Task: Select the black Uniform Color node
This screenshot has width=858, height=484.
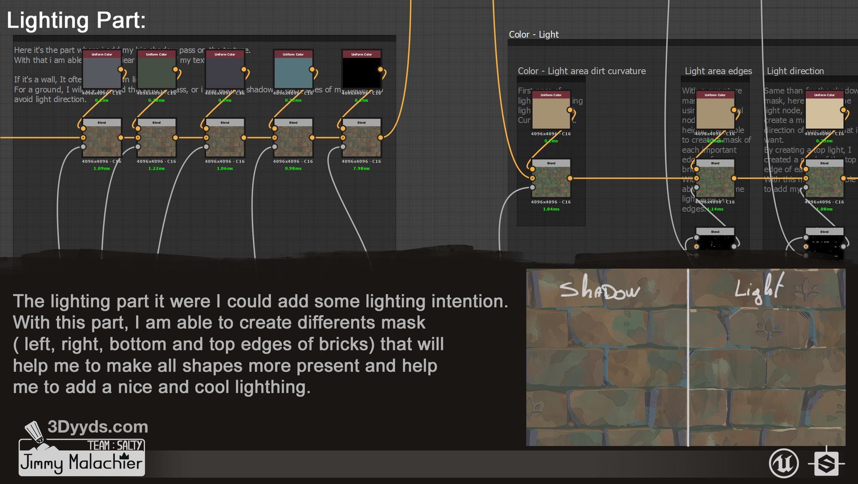Action: (361, 71)
